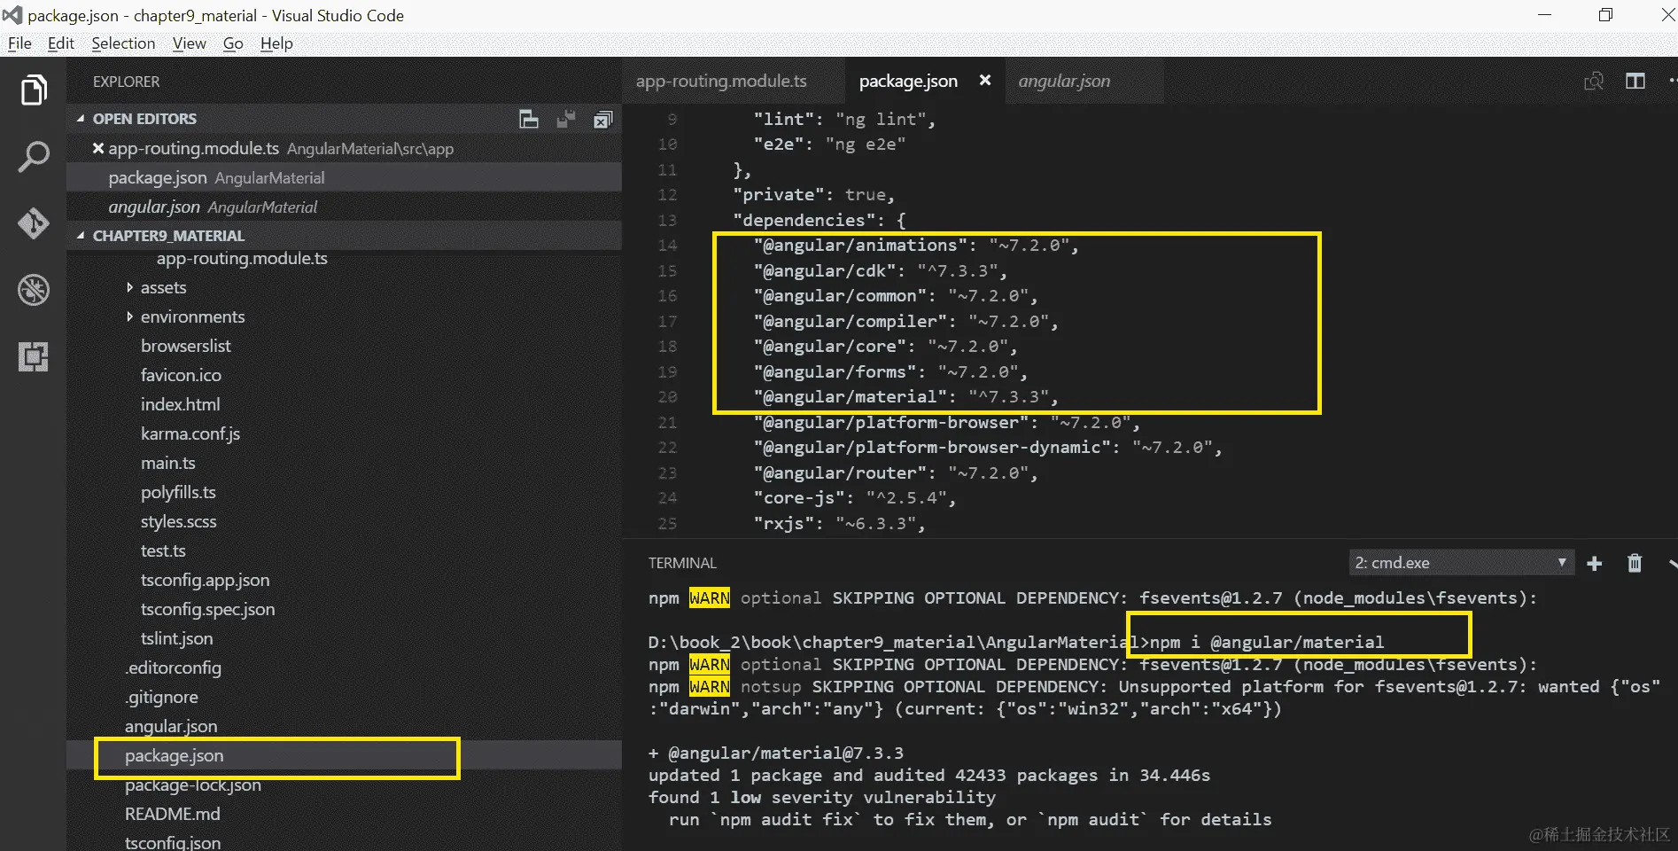Image resolution: width=1678 pixels, height=851 pixels.
Task: Switch to the angular.json editor tab
Action: pos(1083,81)
